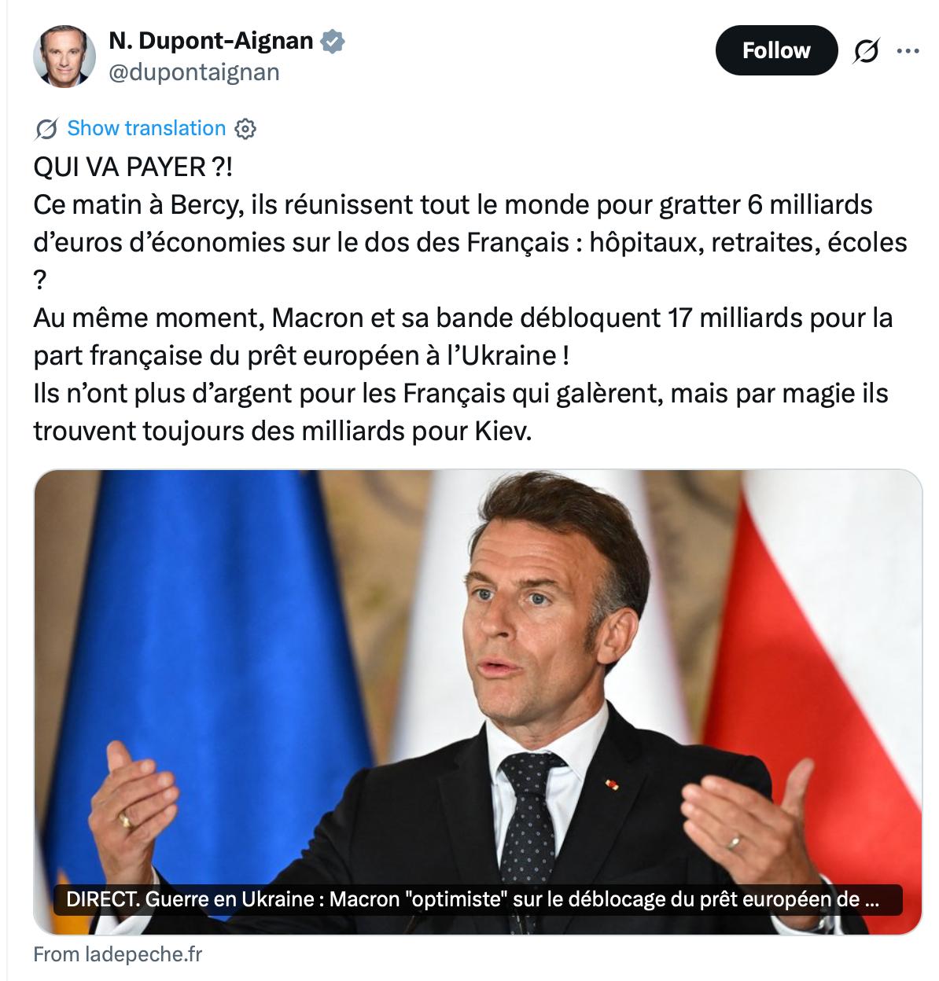Click the hôpitaux, retraites, écoles text line
939x981 pixels.
coord(470,242)
